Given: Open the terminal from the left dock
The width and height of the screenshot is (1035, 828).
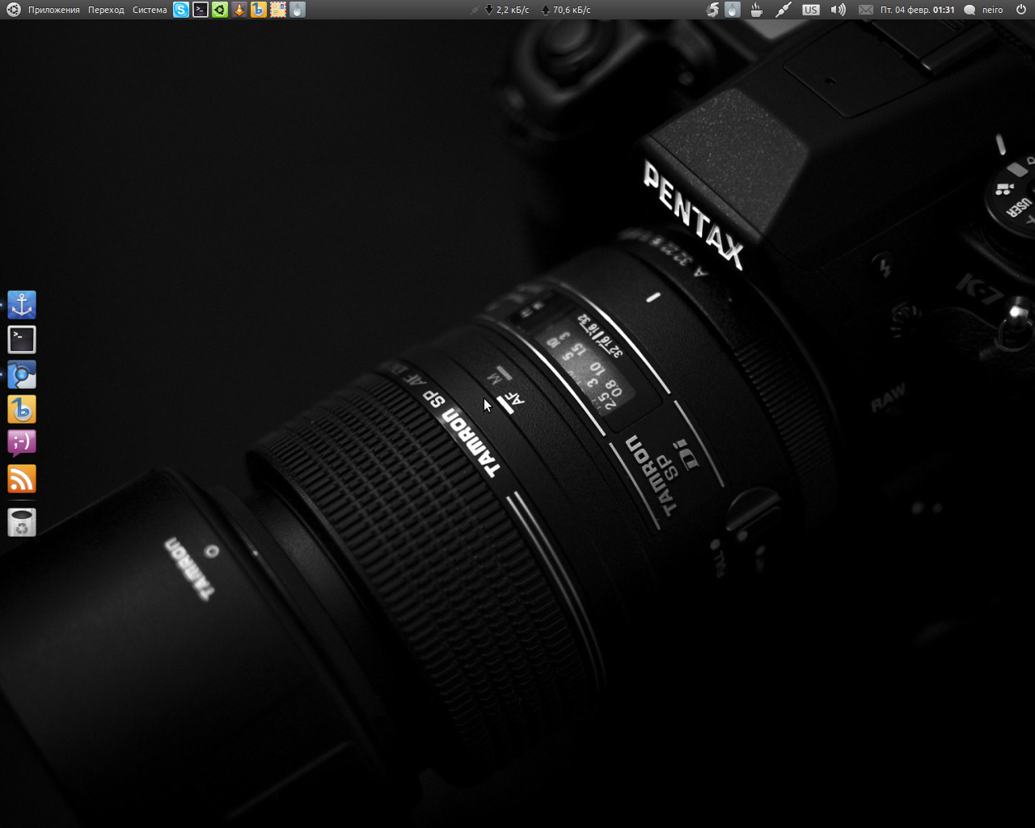Looking at the screenshot, I should pyautogui.click(x=22, y=340).
